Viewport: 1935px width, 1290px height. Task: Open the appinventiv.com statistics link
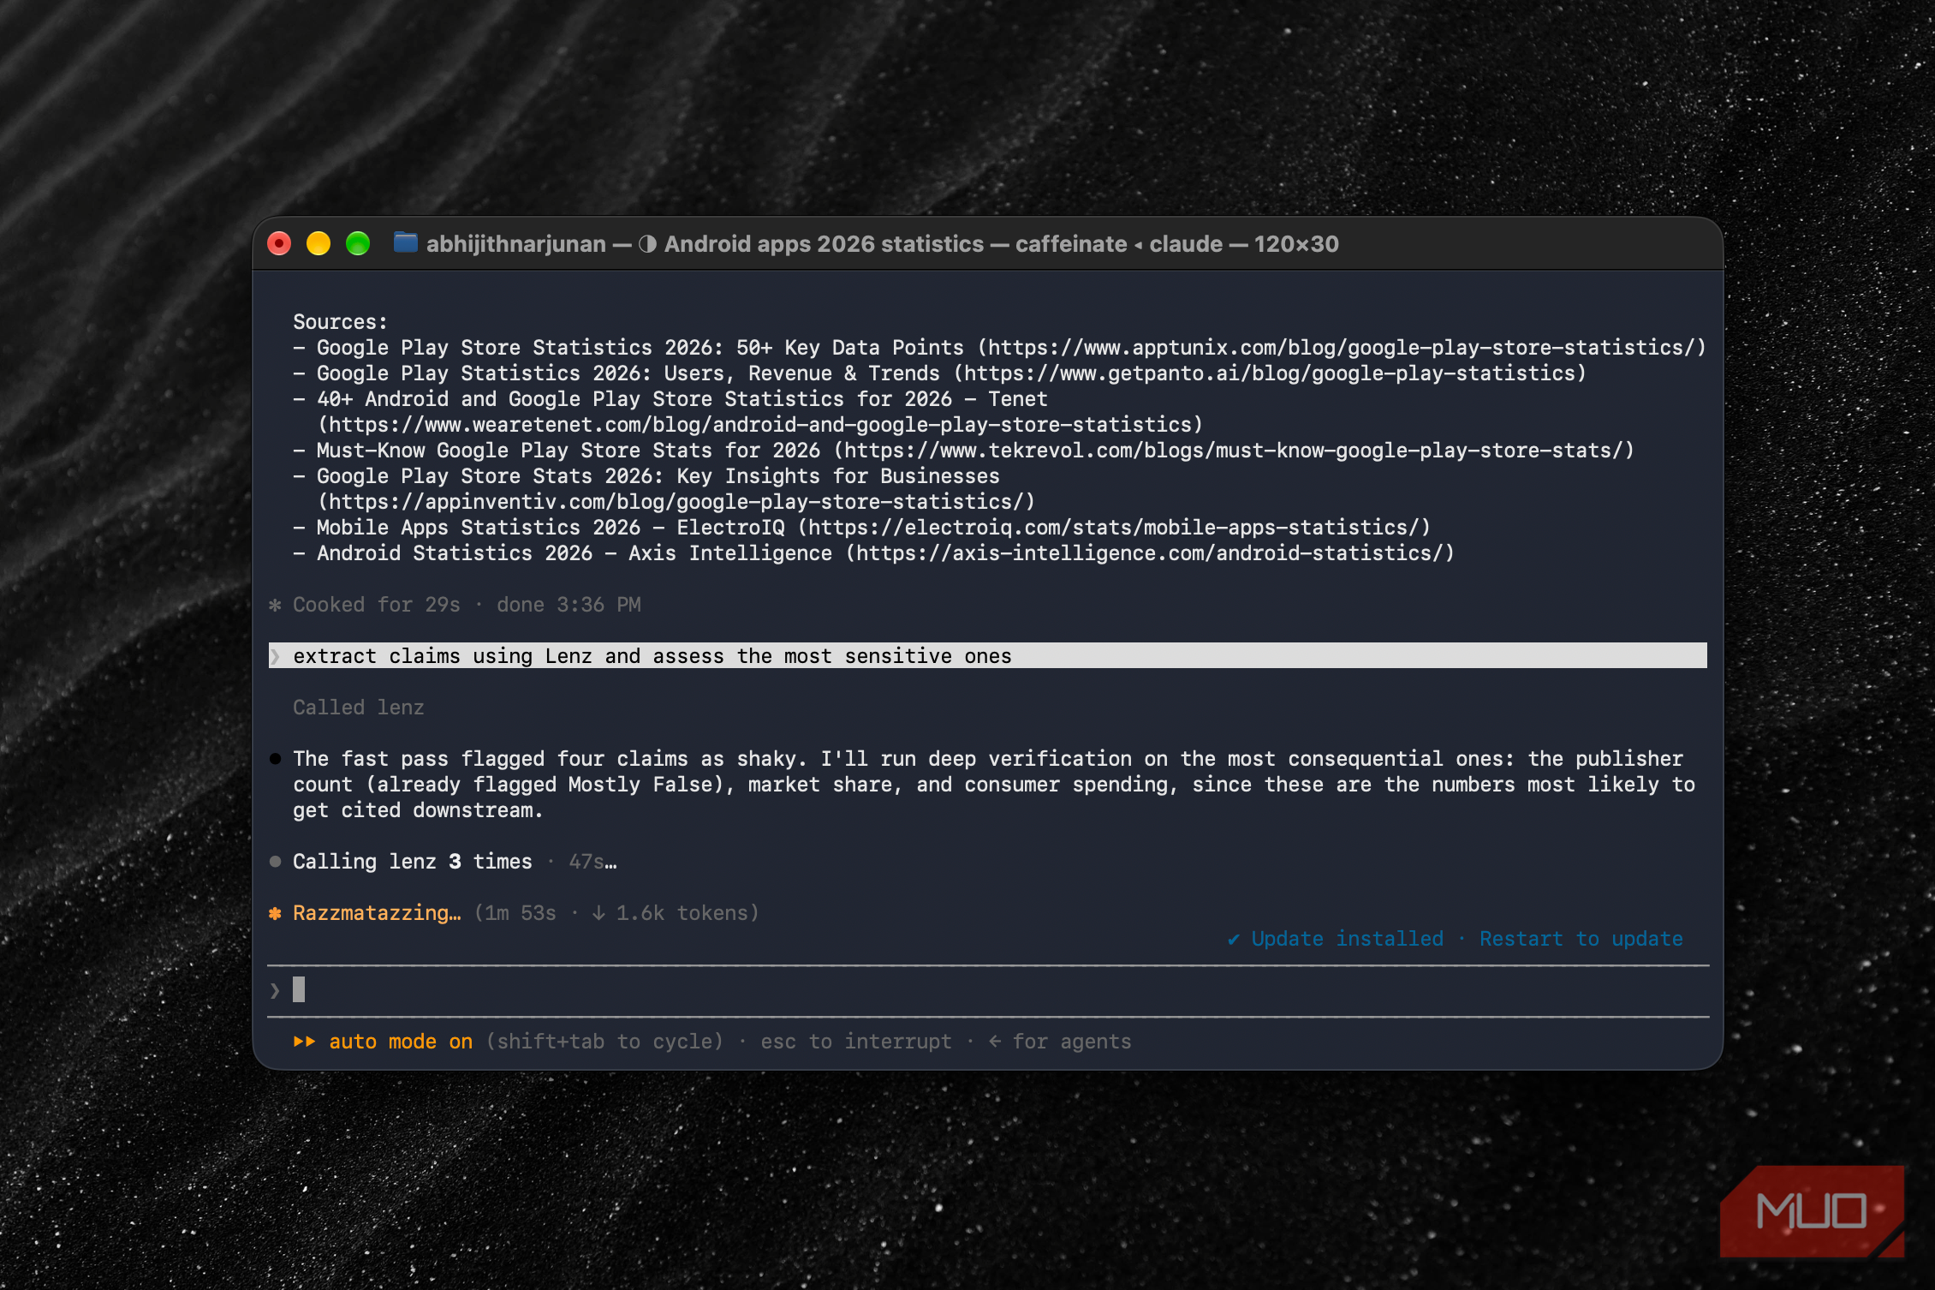pos(676,502)
